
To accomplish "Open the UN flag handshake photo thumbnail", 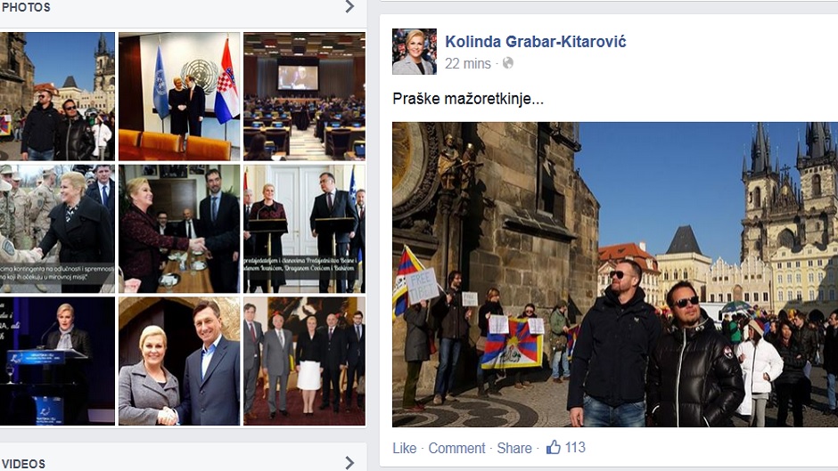I will click(179, 96).
